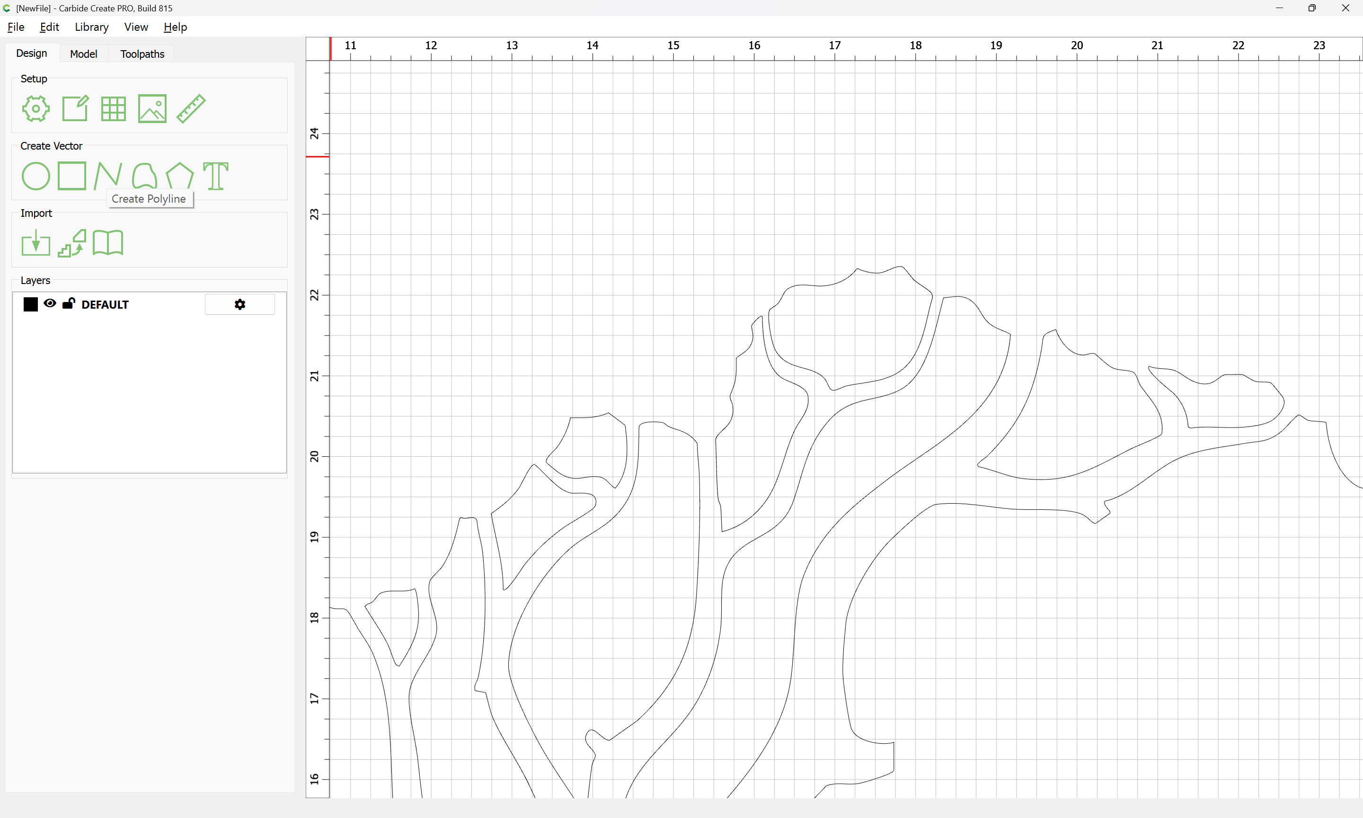
Task: Click the background image icon
Action: click(152, 108)
